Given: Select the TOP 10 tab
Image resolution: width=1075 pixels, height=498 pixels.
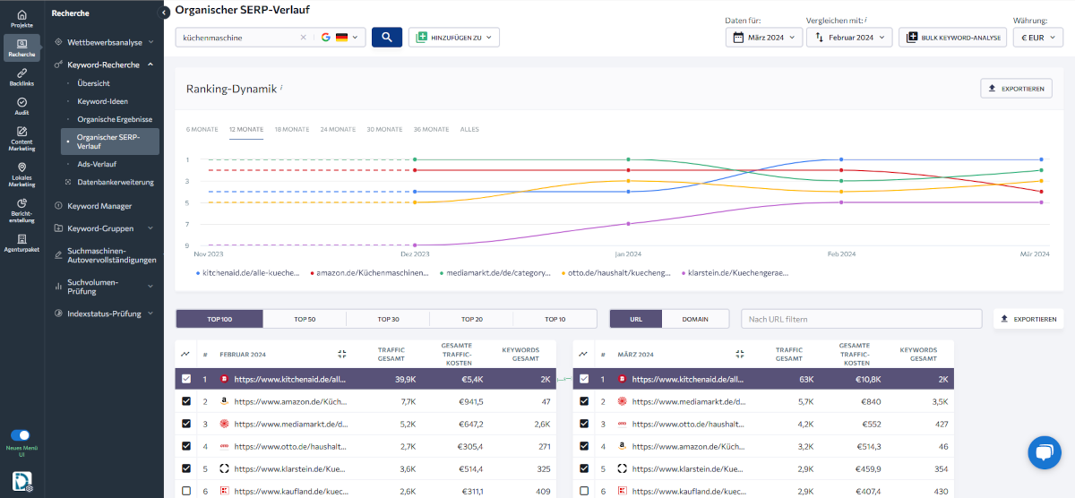Looking at the screenshot, I should click(555, 319).
